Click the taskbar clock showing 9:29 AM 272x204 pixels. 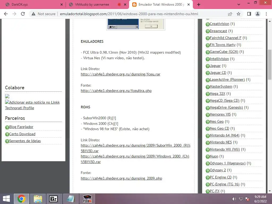click(260, 199)
